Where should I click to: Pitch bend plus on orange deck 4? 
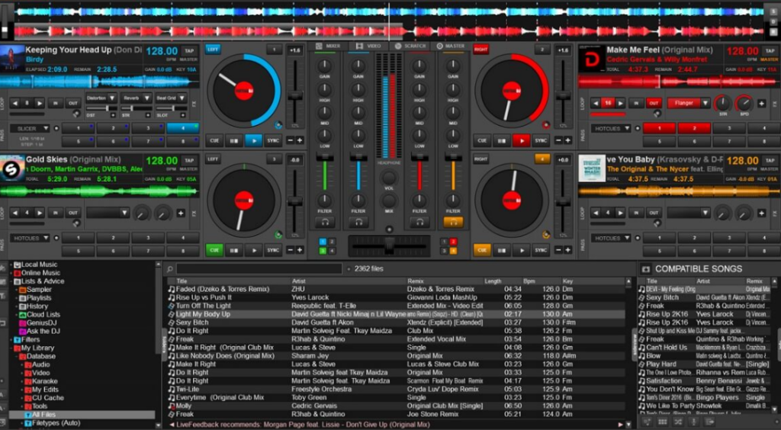(567, 250)
